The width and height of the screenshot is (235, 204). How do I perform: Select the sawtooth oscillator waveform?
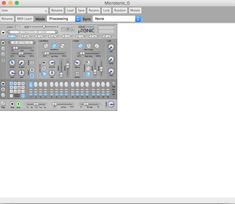(x=62, y=46)
